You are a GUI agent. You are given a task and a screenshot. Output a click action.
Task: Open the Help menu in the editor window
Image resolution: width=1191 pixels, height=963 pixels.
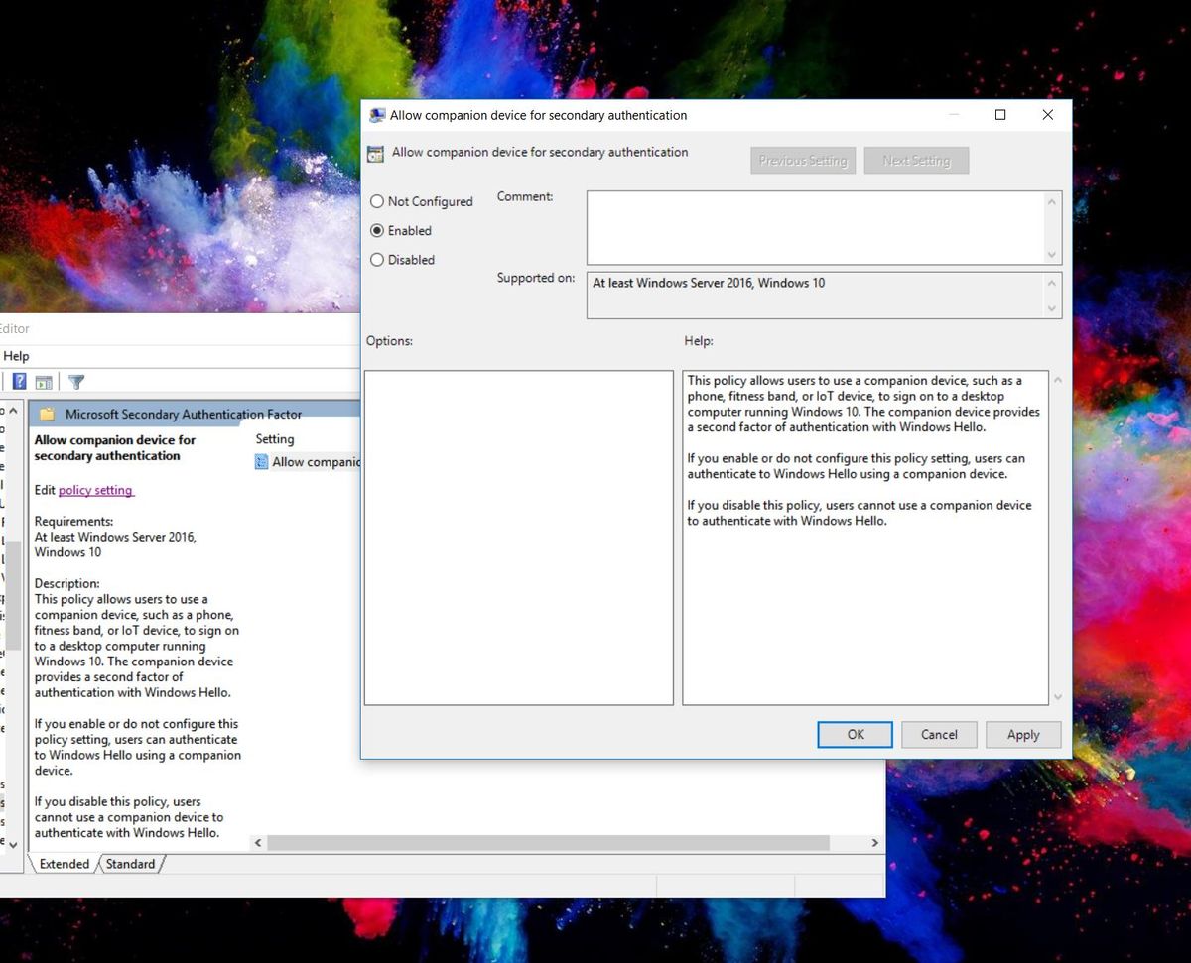pyautogui.click(x=16, y=356)
